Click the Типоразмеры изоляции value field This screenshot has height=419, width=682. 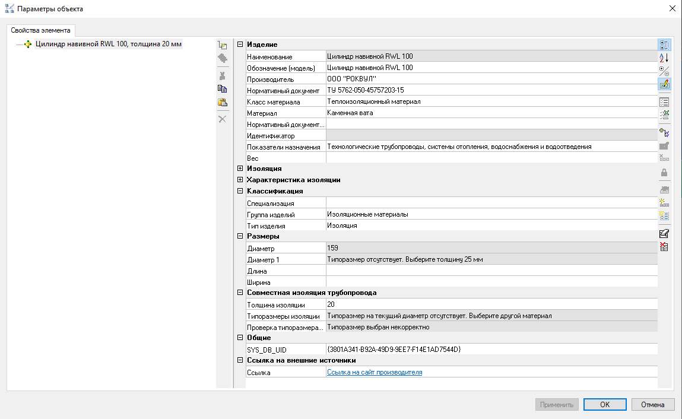point(491,316)
